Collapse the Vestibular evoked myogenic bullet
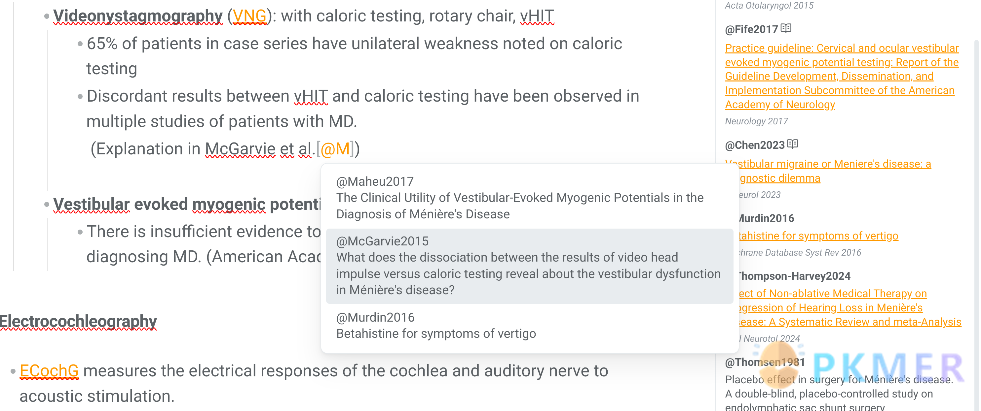 47,205
